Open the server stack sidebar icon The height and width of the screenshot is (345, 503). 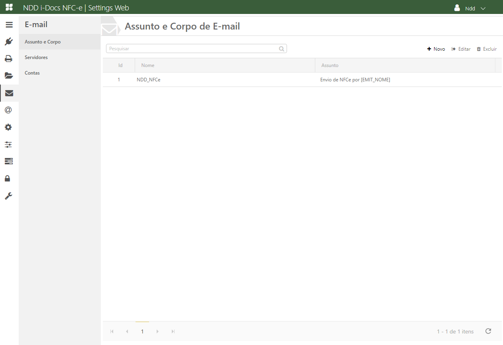coord(9,161)
